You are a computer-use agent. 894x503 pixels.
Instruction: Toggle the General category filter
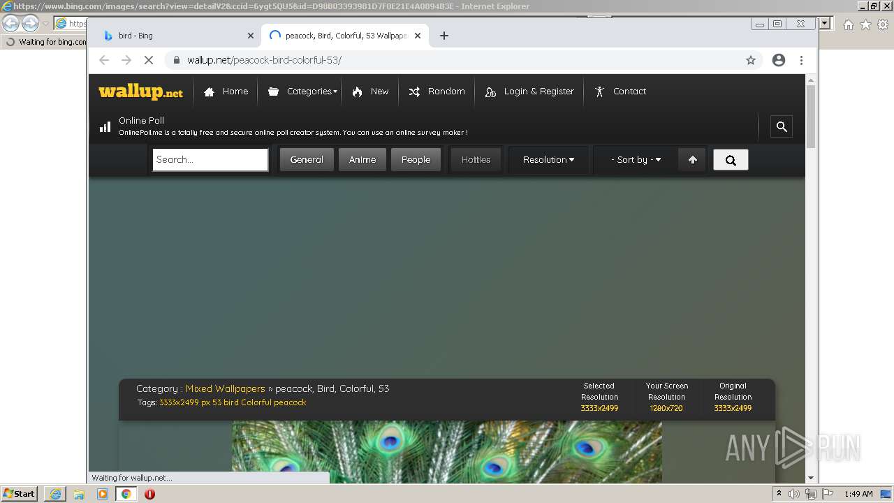coord(307,159)
